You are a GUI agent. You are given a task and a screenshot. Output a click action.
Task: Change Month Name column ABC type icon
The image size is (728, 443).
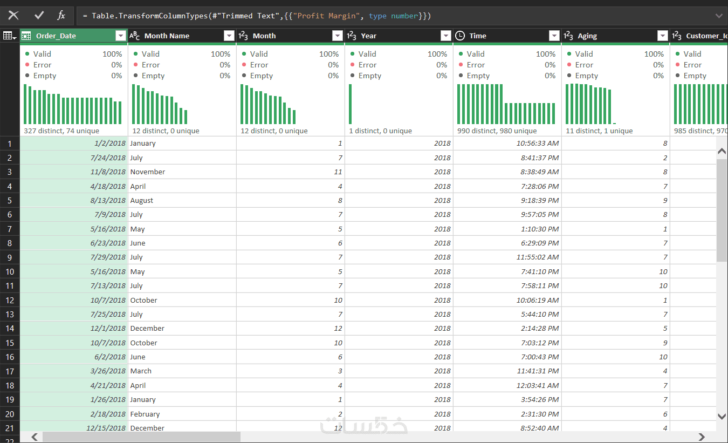(x=135, y=36)
